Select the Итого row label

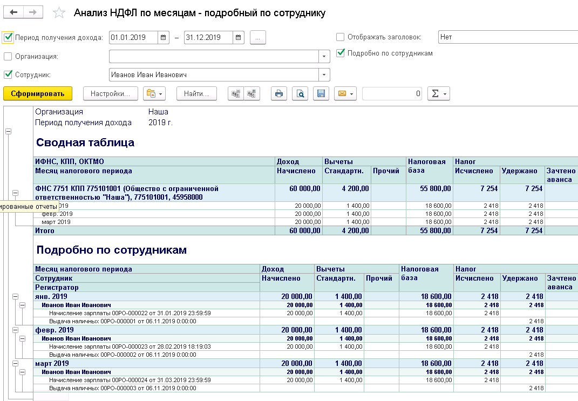pos(45,230)
